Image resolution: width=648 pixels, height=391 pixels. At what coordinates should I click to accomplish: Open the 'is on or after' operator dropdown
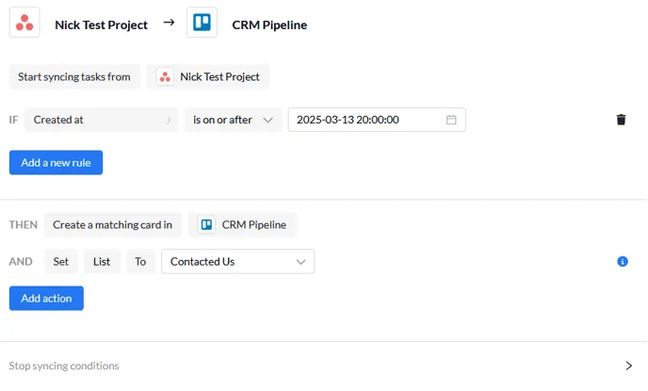coord(233,120)
